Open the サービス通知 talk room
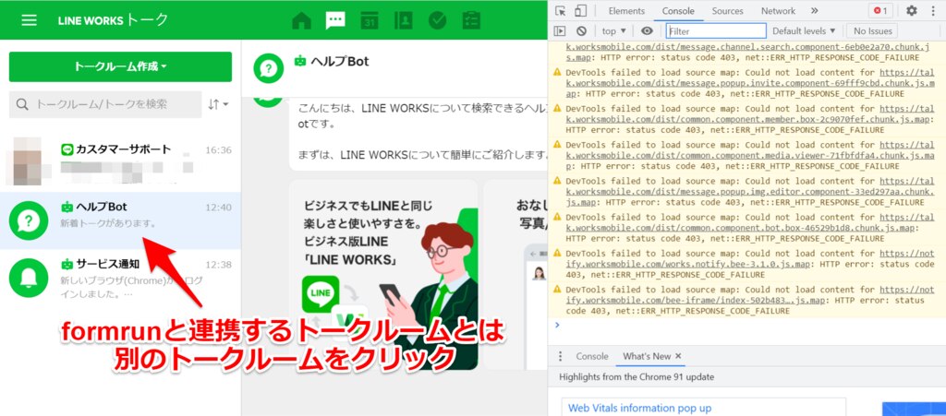This screenshot has height=416, width=946. pyautogui.click(x=120, y=278)
